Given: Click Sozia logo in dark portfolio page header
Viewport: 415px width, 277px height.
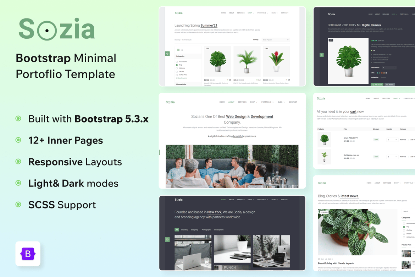Looking at the screenshot, I should (179, 200).
